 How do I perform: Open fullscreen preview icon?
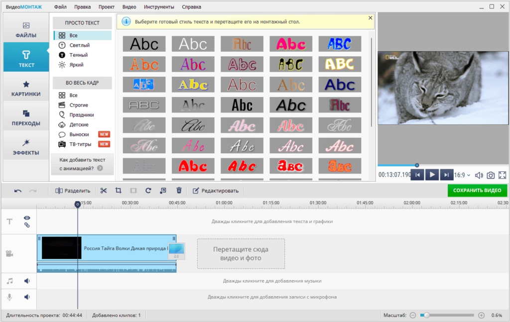(x=502, y=176)
